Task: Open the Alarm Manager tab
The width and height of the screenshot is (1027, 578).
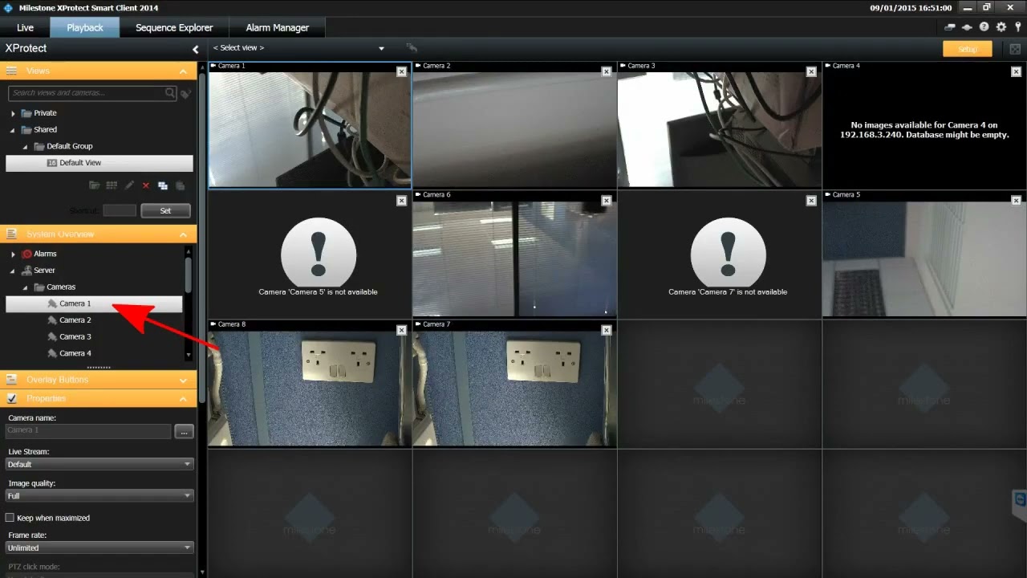Action: point(277,27)
